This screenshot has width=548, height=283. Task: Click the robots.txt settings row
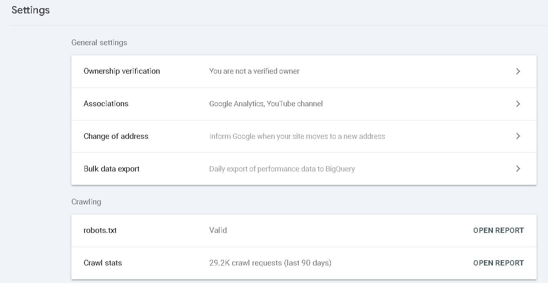tap(100, 230)
